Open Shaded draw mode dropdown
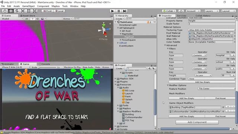 [12, 19]
